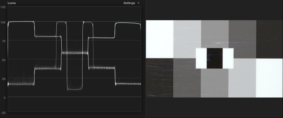283x118 pixels.
Task: Click the dark gray patch in the top row
Action: [x=242, y=39]
